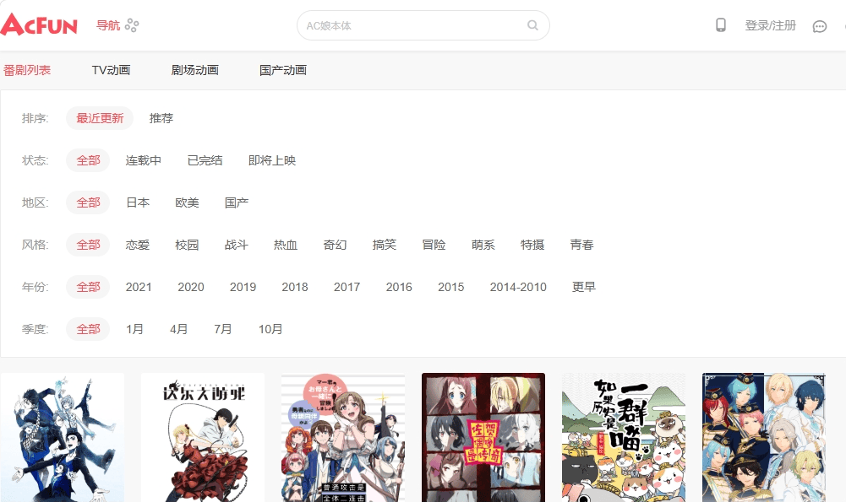Select 全部 in the 年份 row
The width and height of the screenshot is (846, 502).
pyautogui.click(x=88, y=287)
